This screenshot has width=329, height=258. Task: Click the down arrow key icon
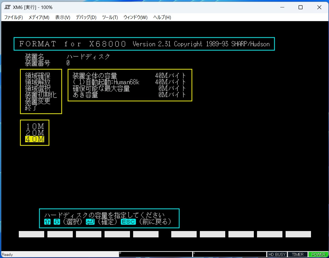point(57,222)
